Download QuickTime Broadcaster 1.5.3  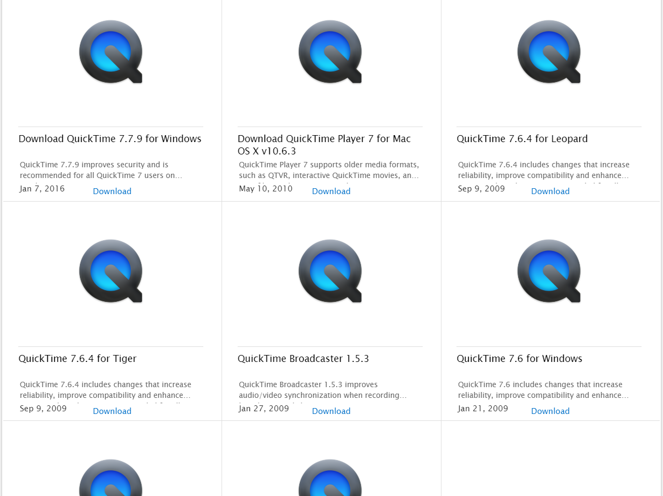331,411
